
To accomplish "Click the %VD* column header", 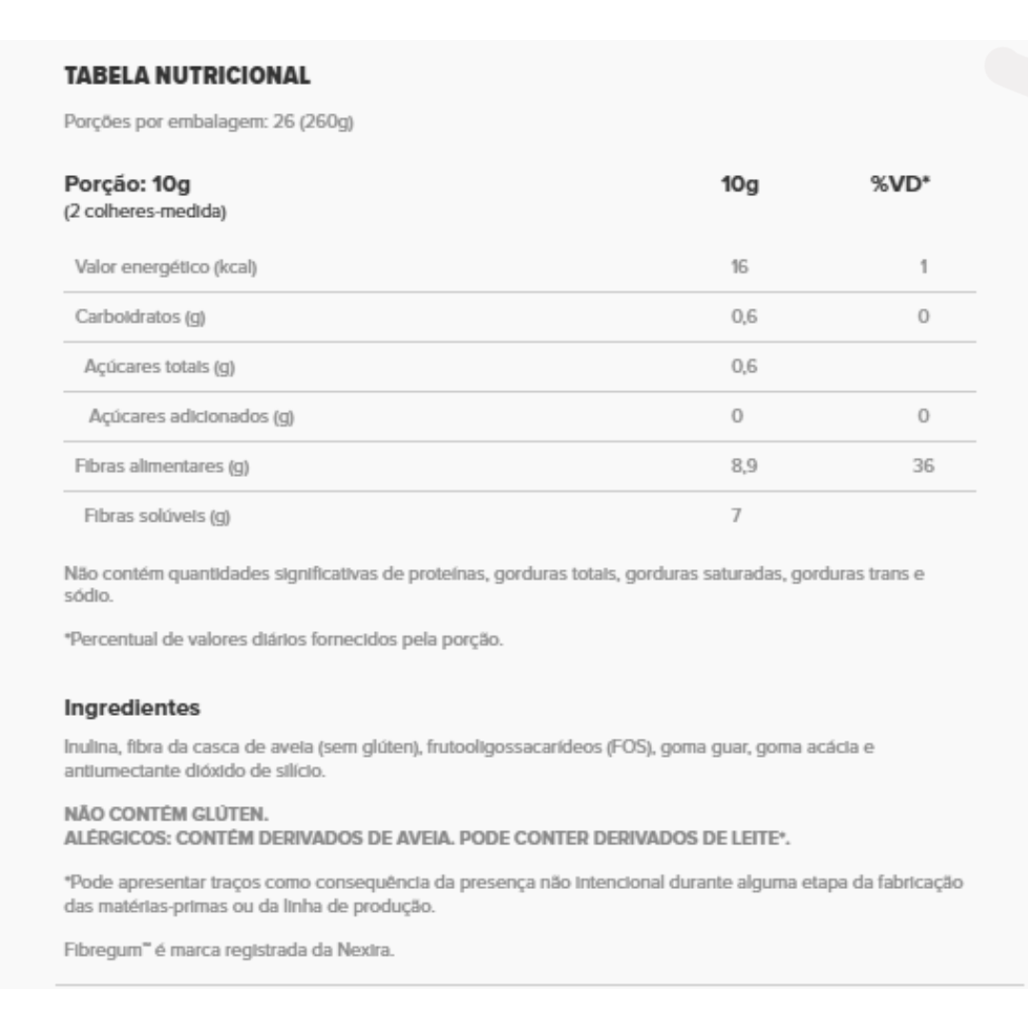I will (x=899, y=184).
